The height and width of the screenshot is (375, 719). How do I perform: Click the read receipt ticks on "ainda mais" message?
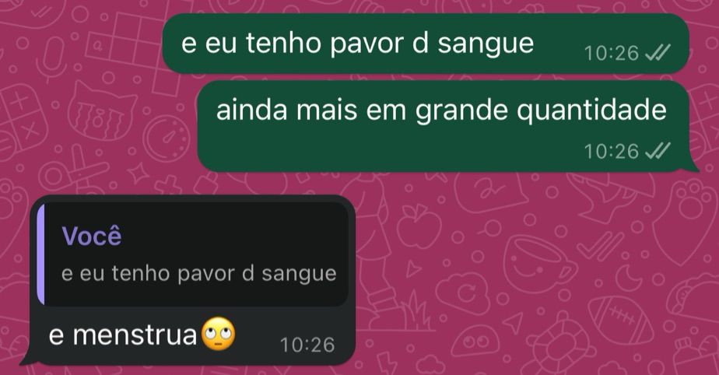pyautogui.click(x=658, y=151)
